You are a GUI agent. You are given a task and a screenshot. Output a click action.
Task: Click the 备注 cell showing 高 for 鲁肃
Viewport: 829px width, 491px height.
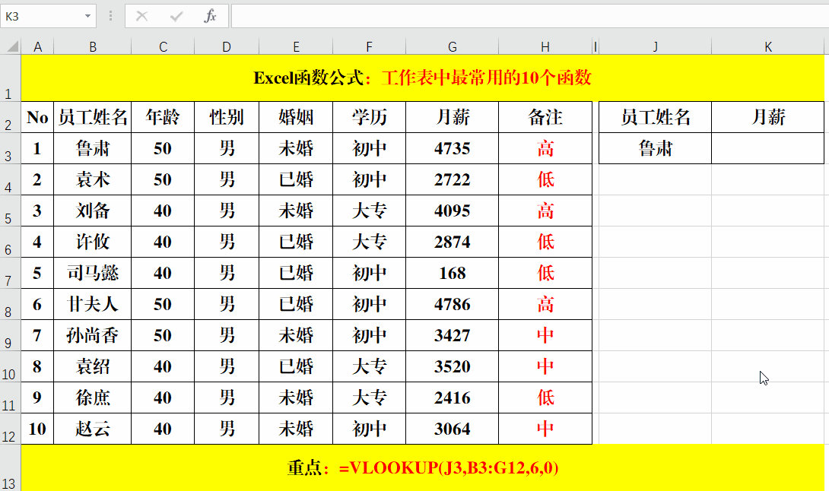(x=545, y=148)
